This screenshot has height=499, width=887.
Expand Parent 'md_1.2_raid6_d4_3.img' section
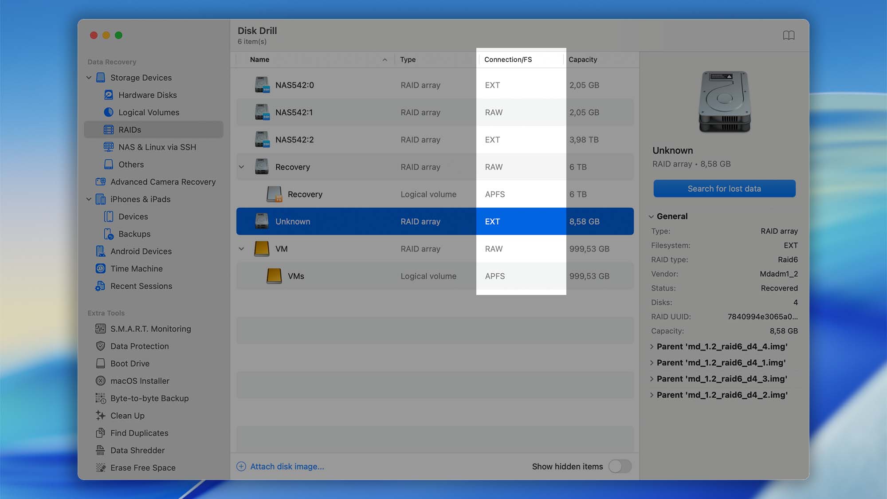click(652, 379)
